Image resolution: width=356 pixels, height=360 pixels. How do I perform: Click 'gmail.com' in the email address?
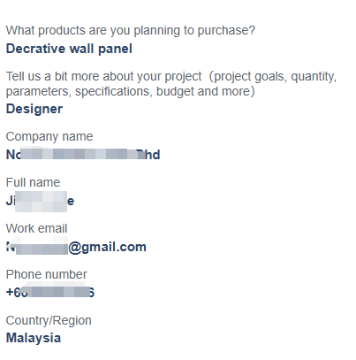tap(114, 247)
